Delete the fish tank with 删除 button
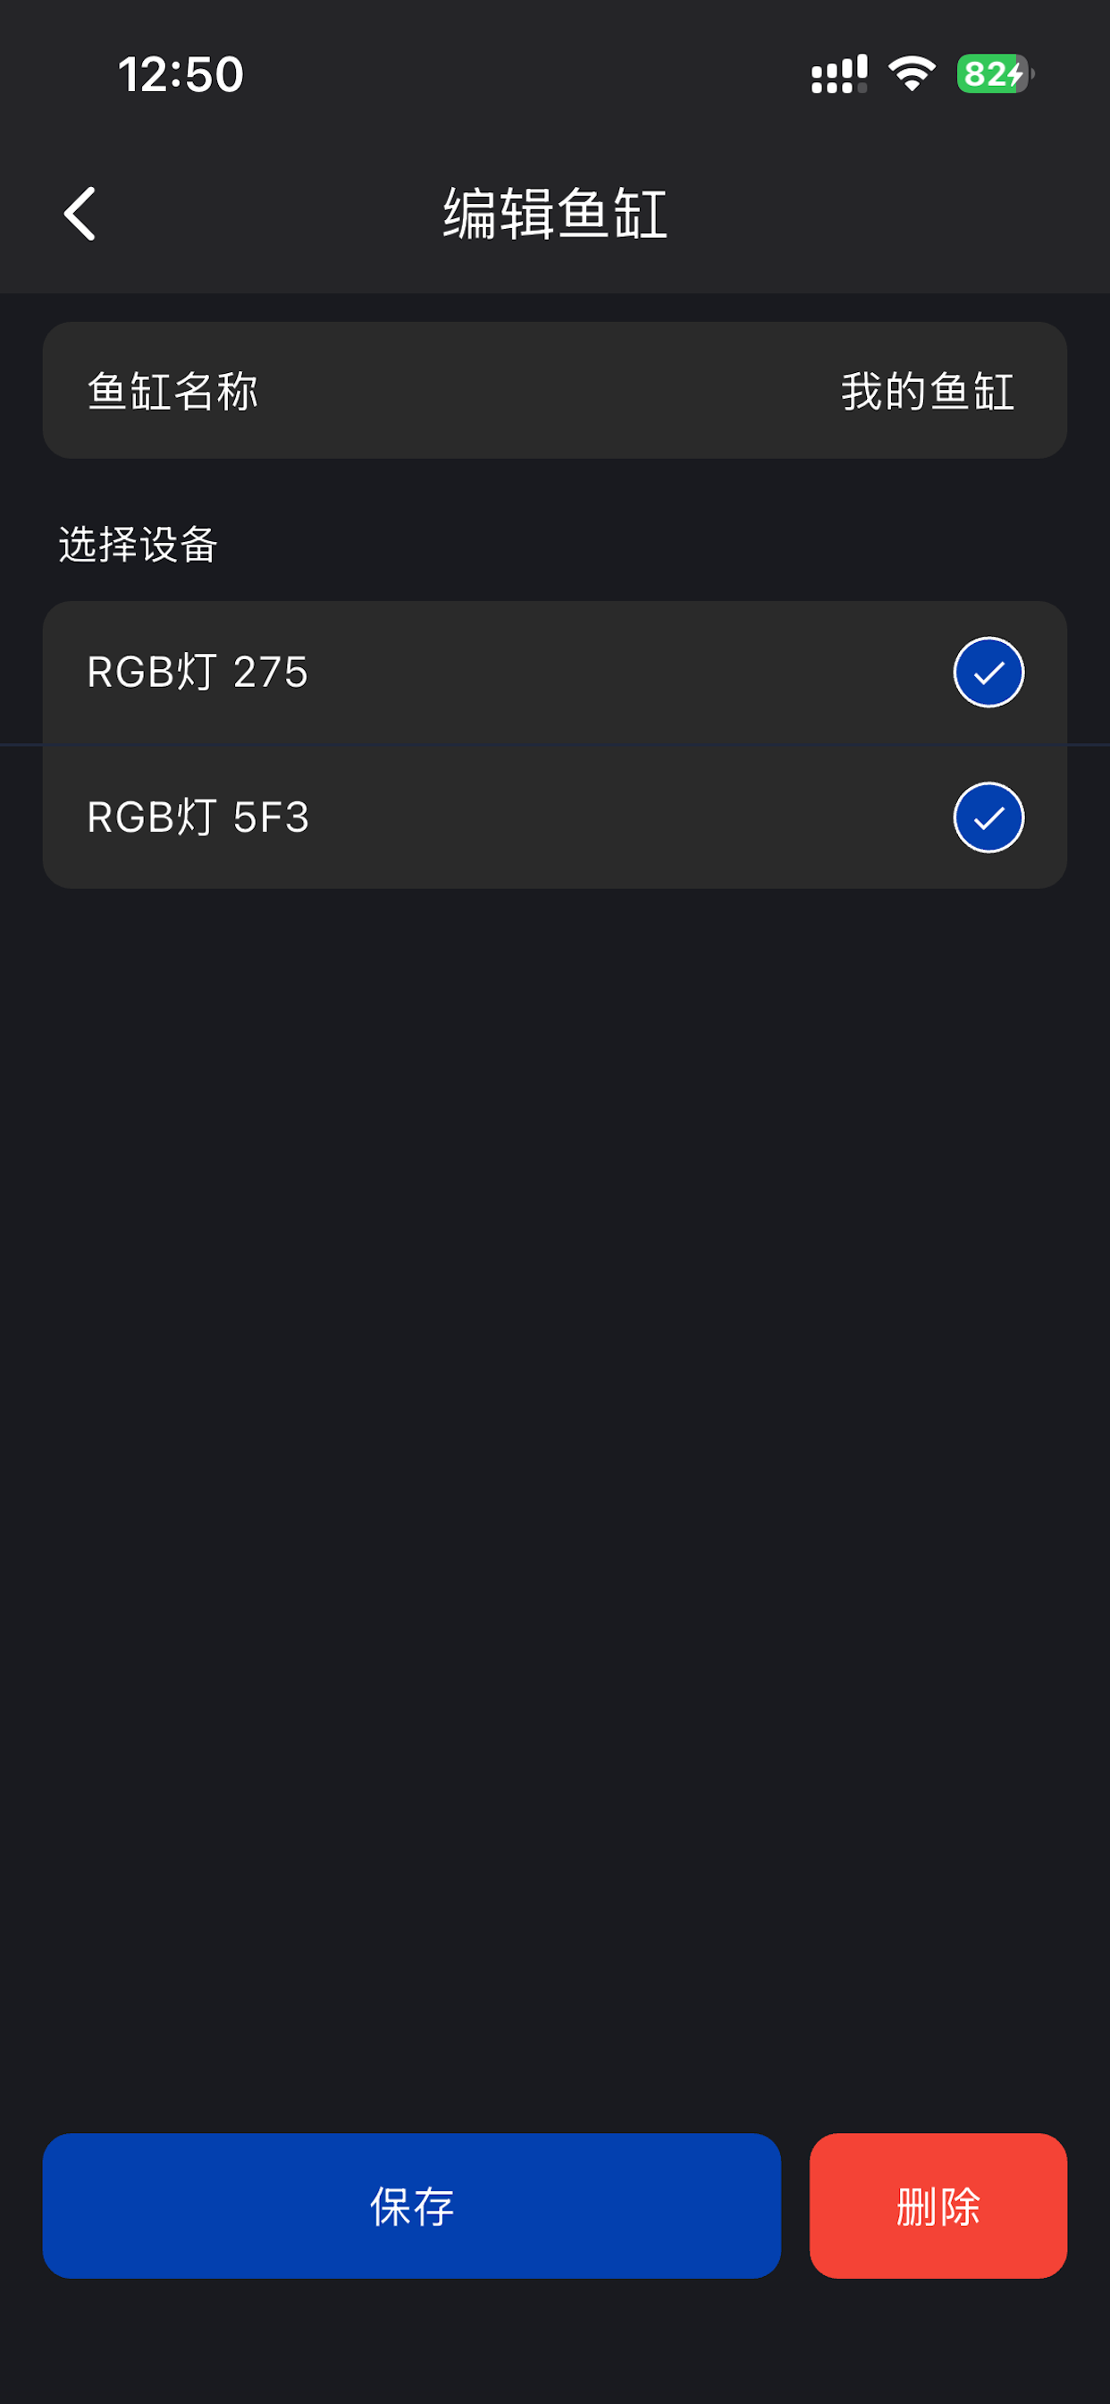 tap(938, 2206)
